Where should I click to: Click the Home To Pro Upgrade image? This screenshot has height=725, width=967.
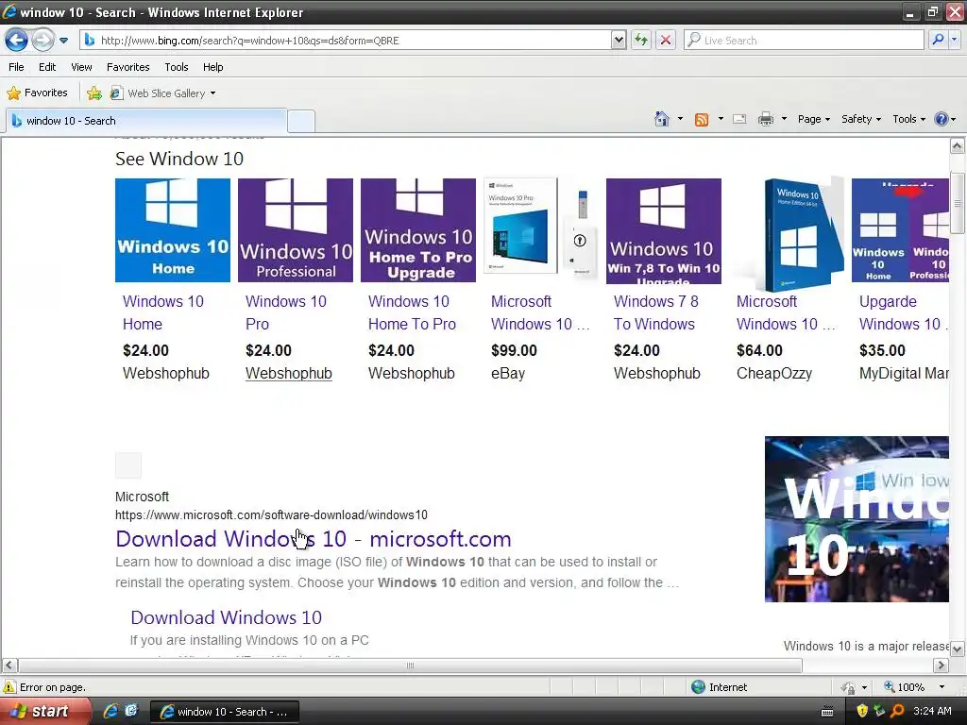click(x=418, y=230)
